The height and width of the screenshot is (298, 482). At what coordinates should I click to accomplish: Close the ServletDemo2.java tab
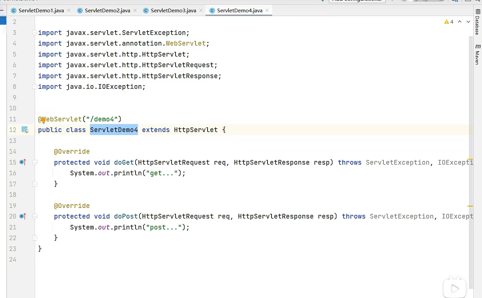pyautogui.click(x=135, y=10)
